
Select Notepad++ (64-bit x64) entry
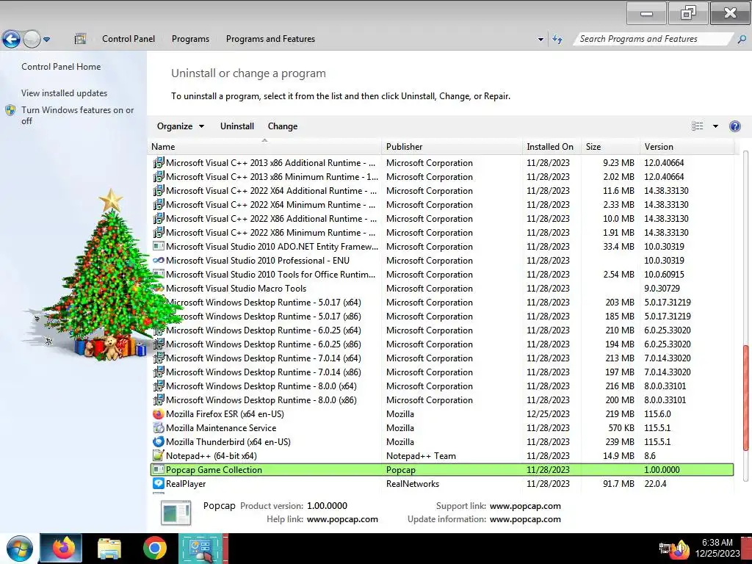(211, 455)
